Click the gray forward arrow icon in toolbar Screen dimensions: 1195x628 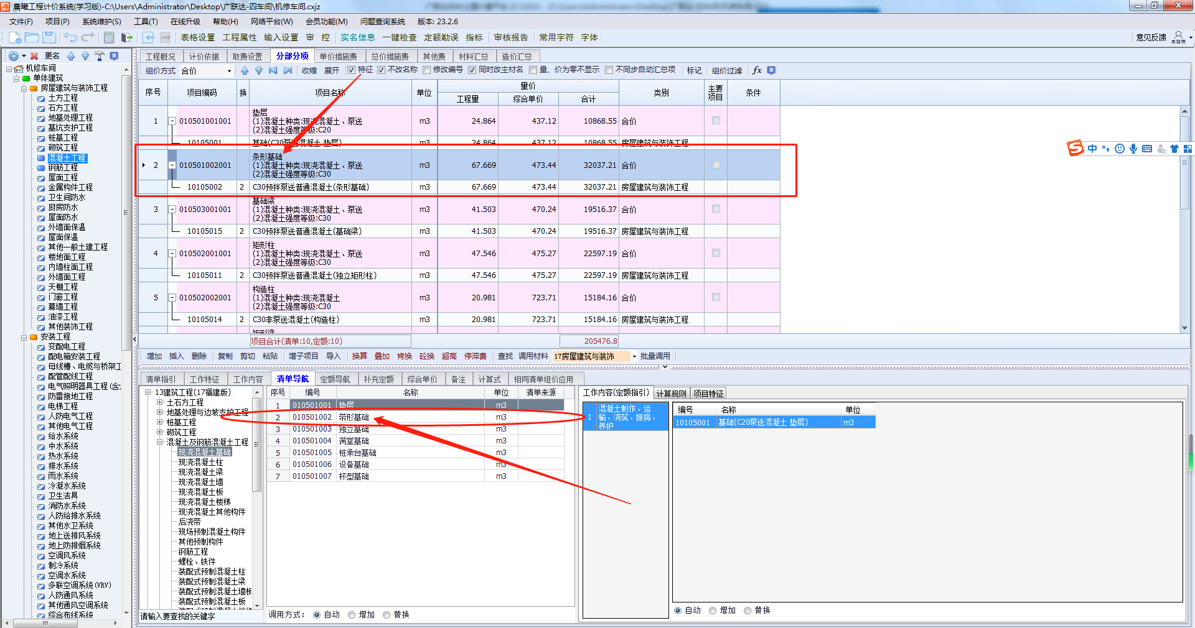click(x=165, y=37)
